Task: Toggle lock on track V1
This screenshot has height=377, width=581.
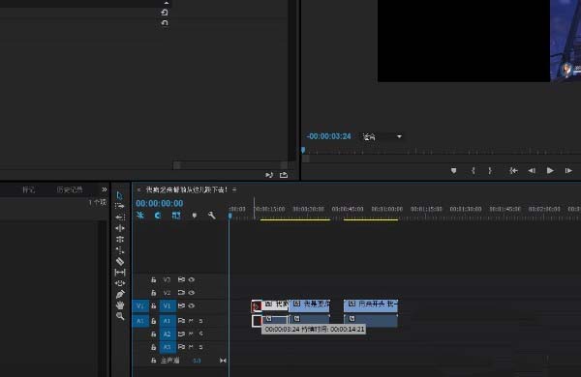Action: click(153, 306)
